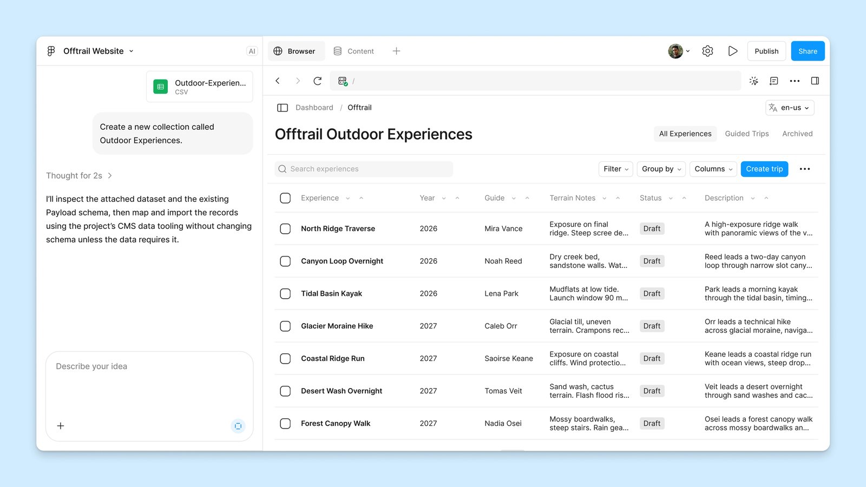
Task: Reload the browser preview page
Action: 318,81
